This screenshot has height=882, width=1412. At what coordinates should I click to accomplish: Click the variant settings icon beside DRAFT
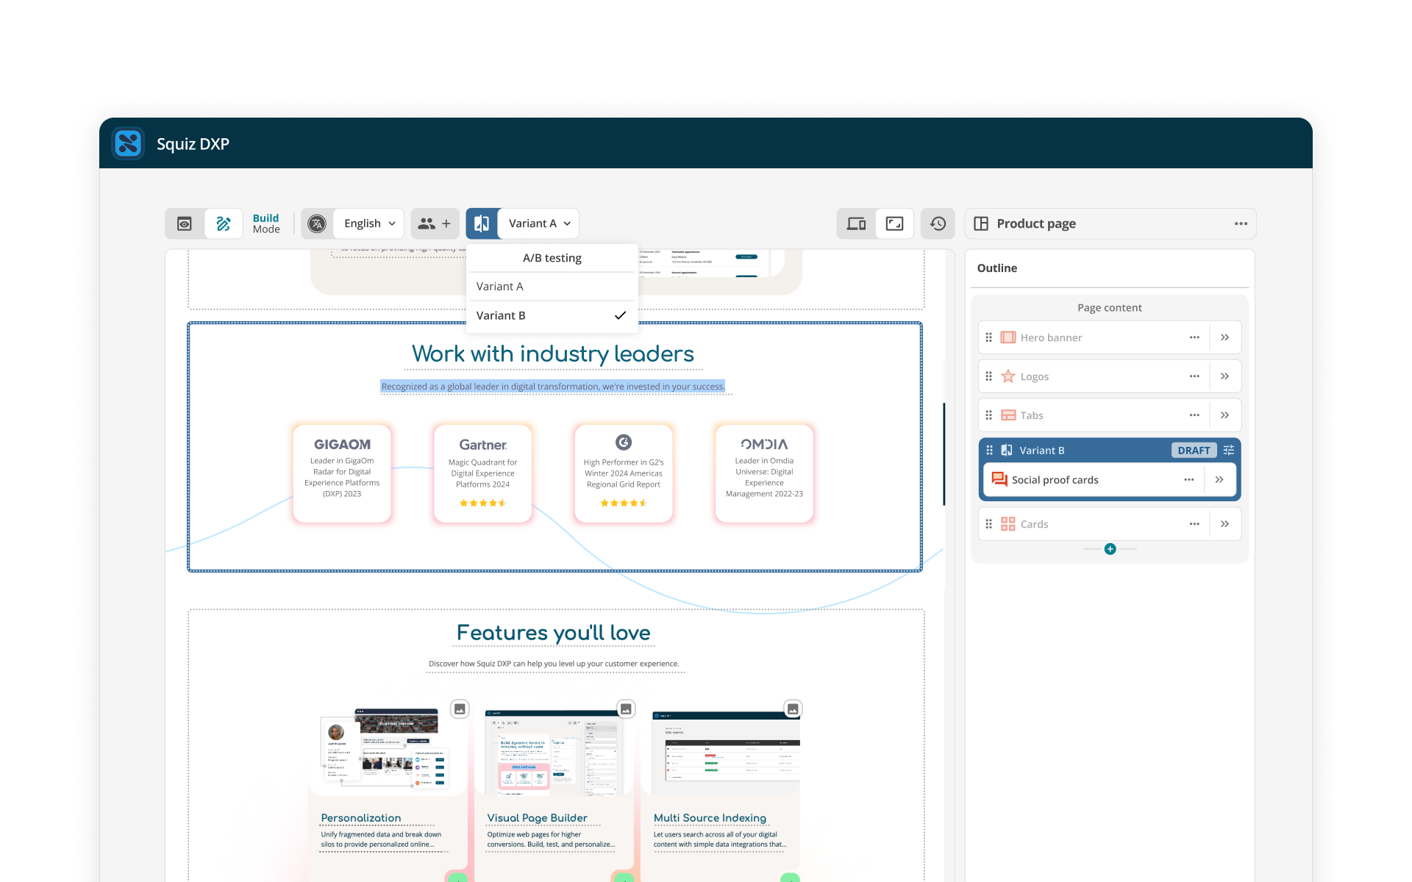point(1229,450)
